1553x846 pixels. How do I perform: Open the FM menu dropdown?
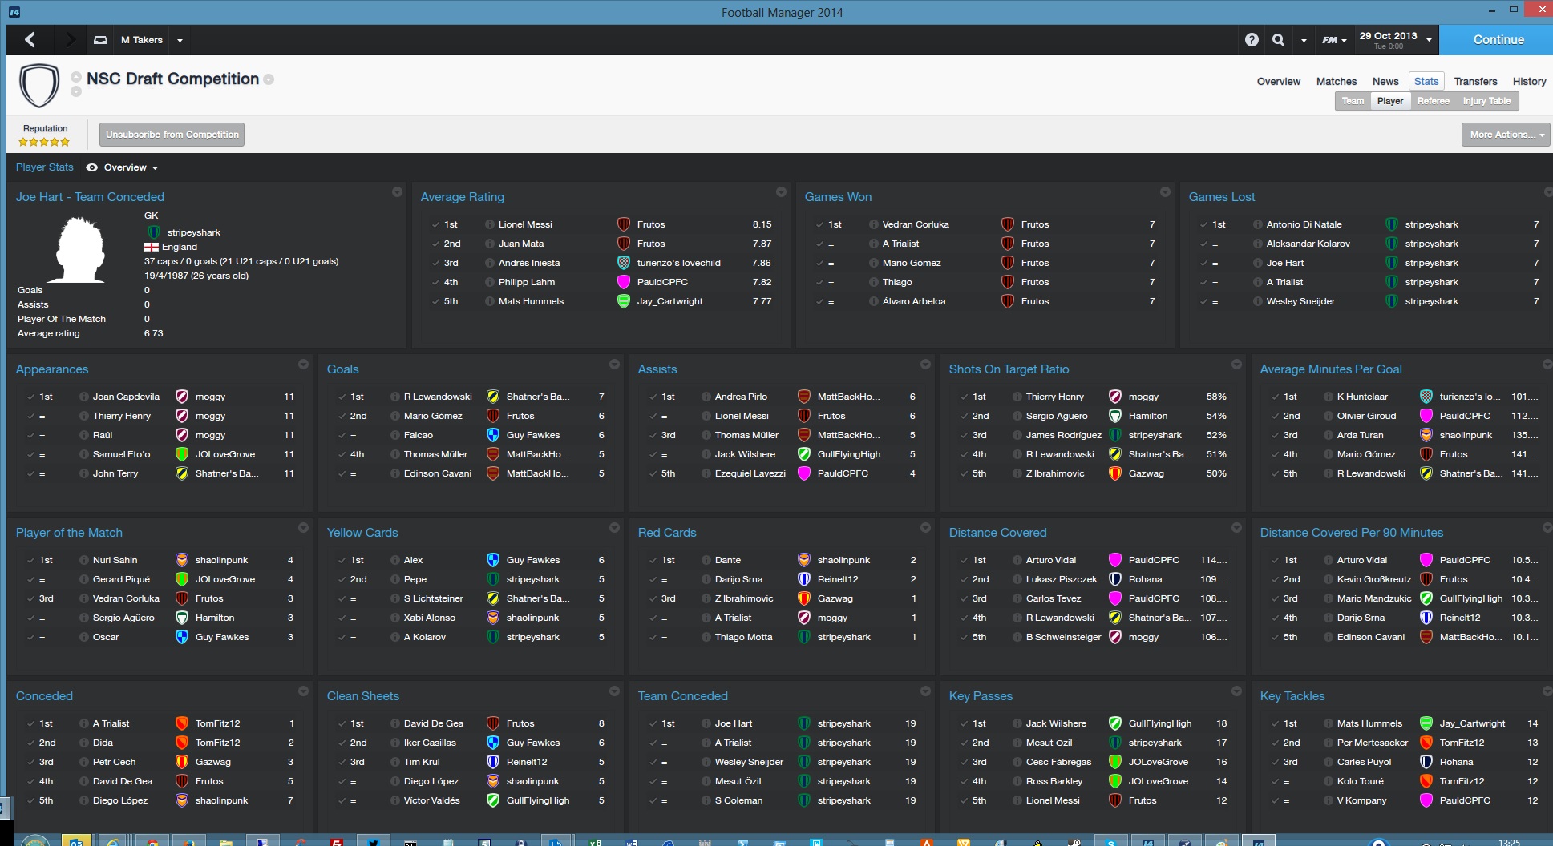point(1334,40)
